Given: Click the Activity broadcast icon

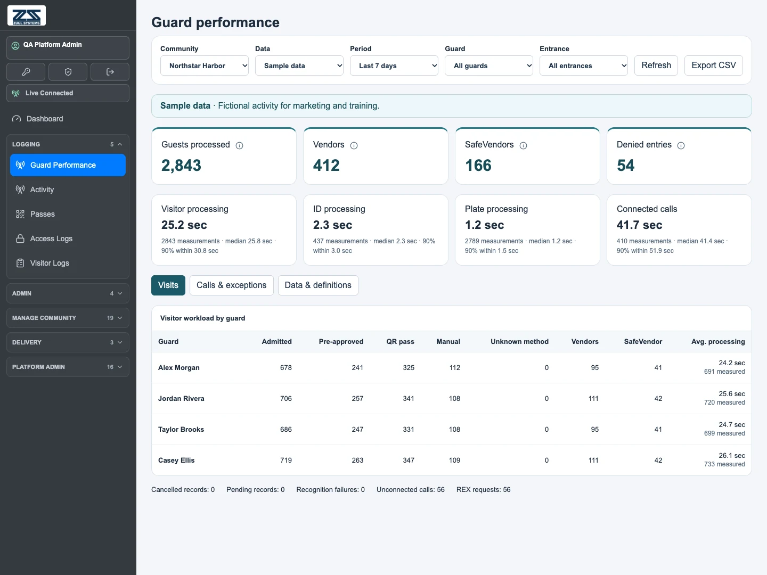Looking at the screenshot, I should (x=20, y=190).
